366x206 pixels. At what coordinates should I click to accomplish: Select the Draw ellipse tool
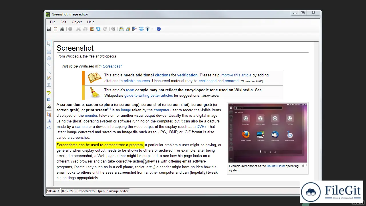click(x=49, y=58)
